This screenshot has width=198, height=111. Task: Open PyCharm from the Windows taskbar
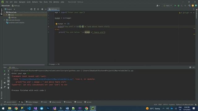click(x=93, y=108)
